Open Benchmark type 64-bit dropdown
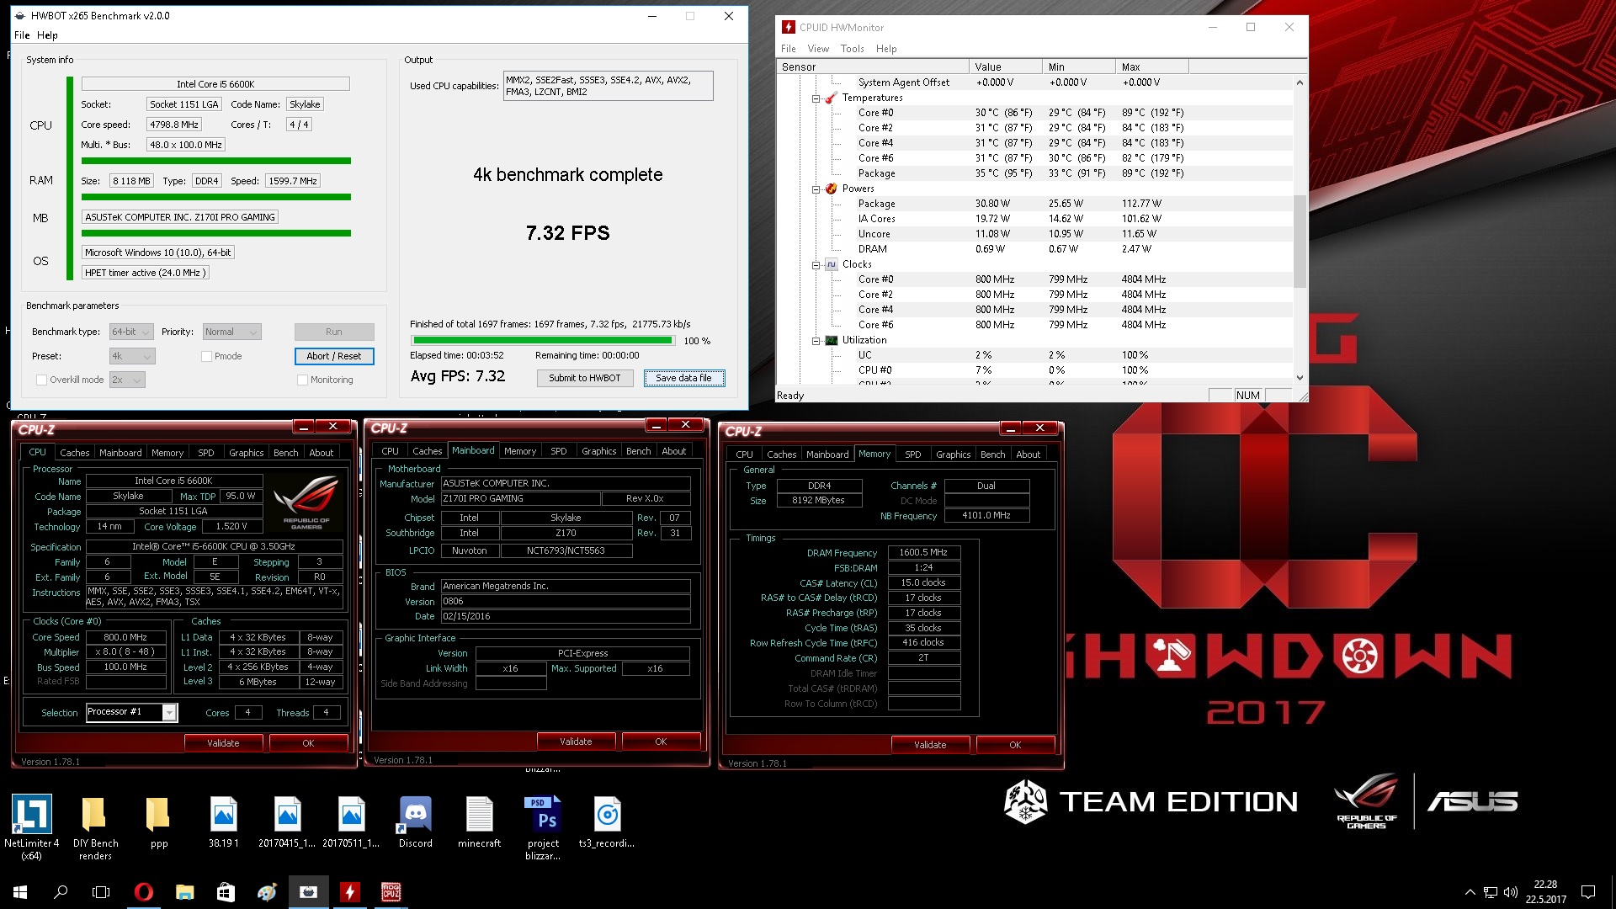This screenshot has width=1616, height=909. (x=131, y=332)
